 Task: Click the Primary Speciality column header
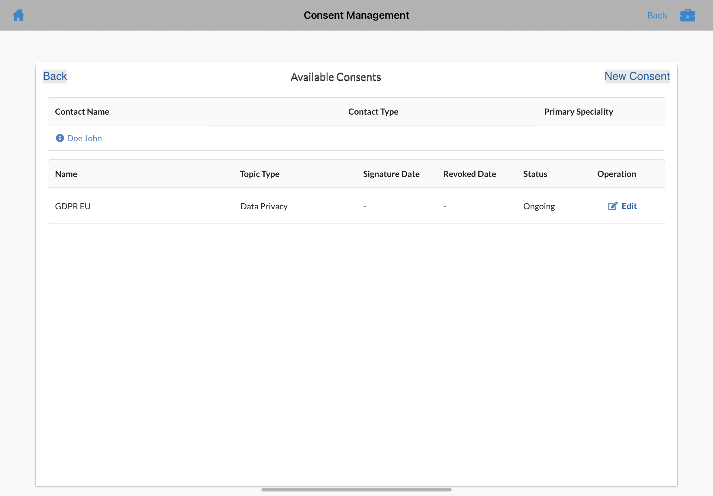pyautogui.click(x=578, y=112)
